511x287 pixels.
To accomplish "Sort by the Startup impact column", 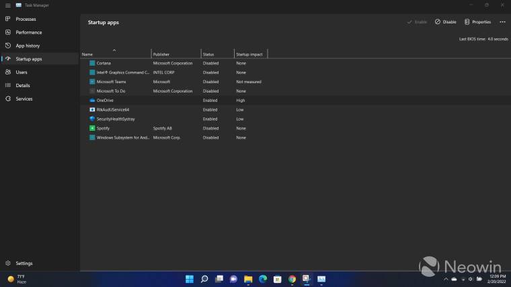I will [x=249, y=54].
